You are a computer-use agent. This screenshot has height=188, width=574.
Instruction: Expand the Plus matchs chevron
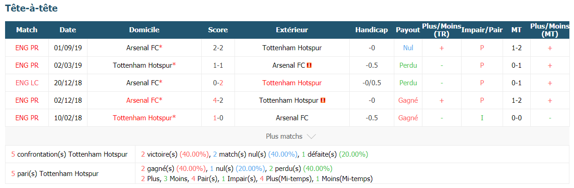coord(311,136)
